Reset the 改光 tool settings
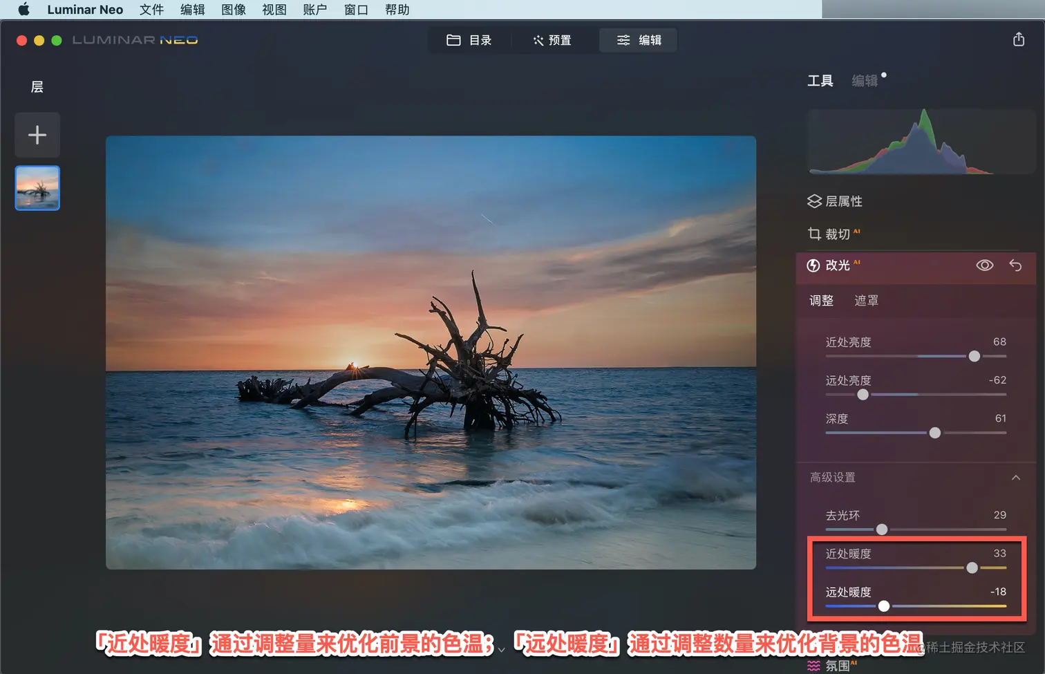The width and height of the screenshot is (1045, 674). point(1015,265)
